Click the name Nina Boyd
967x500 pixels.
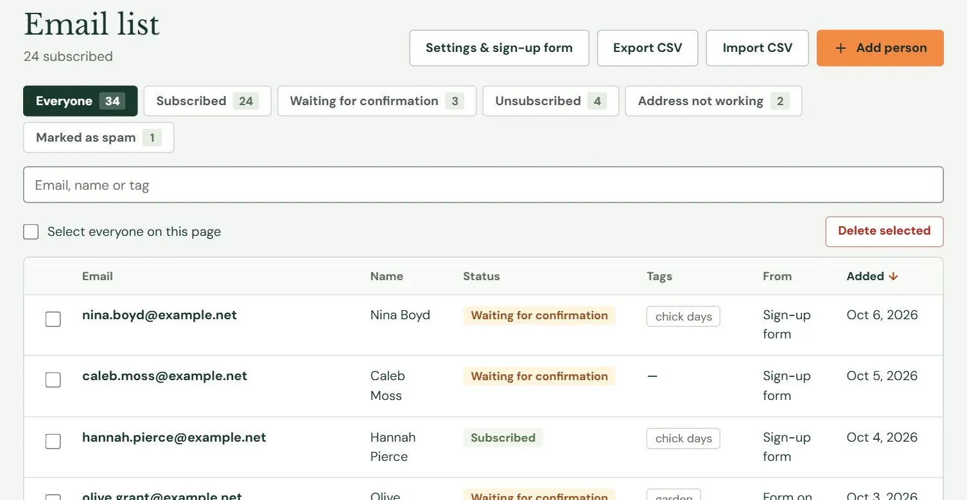click(400, 315)
